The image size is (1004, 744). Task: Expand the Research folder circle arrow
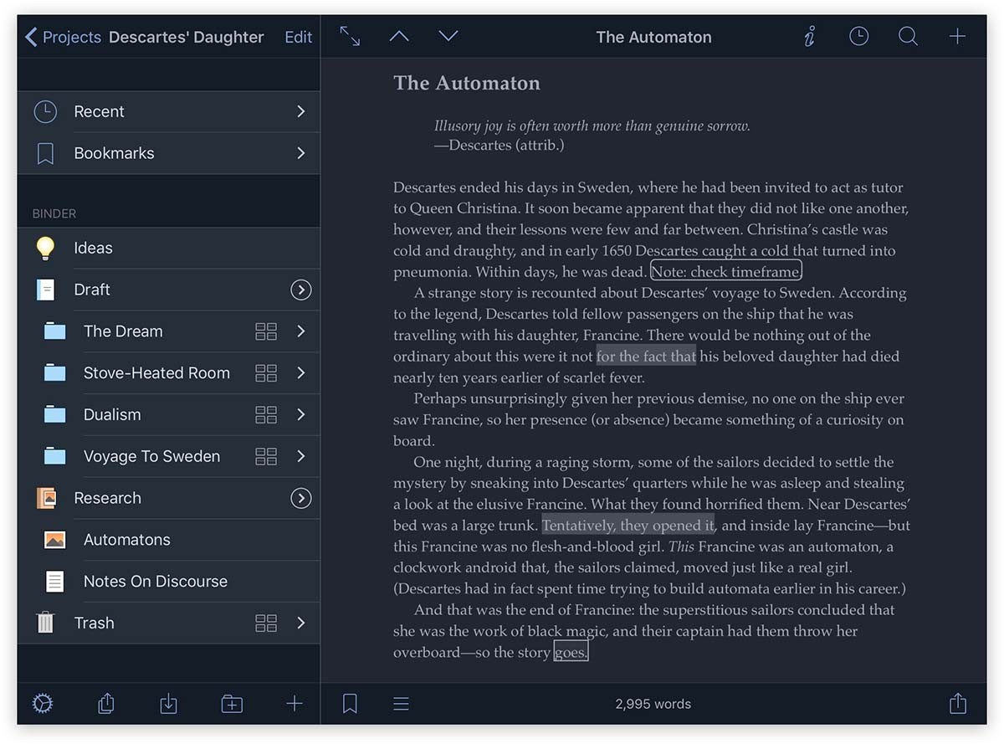300,498
